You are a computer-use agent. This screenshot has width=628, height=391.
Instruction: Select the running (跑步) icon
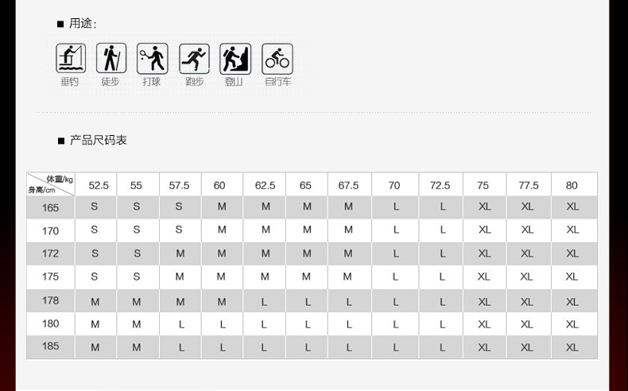194,59
